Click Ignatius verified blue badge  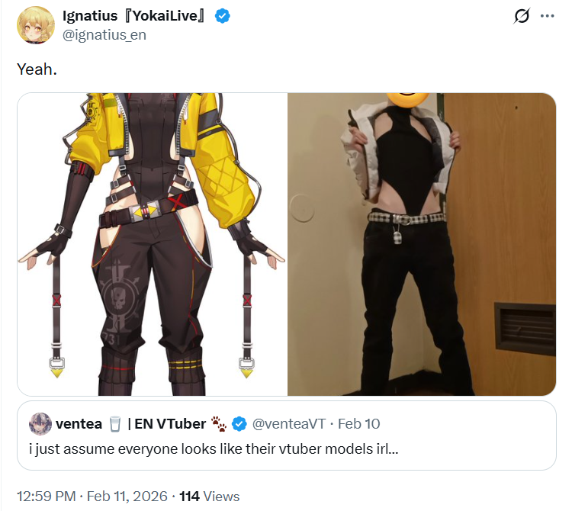[x=222, y=16]
